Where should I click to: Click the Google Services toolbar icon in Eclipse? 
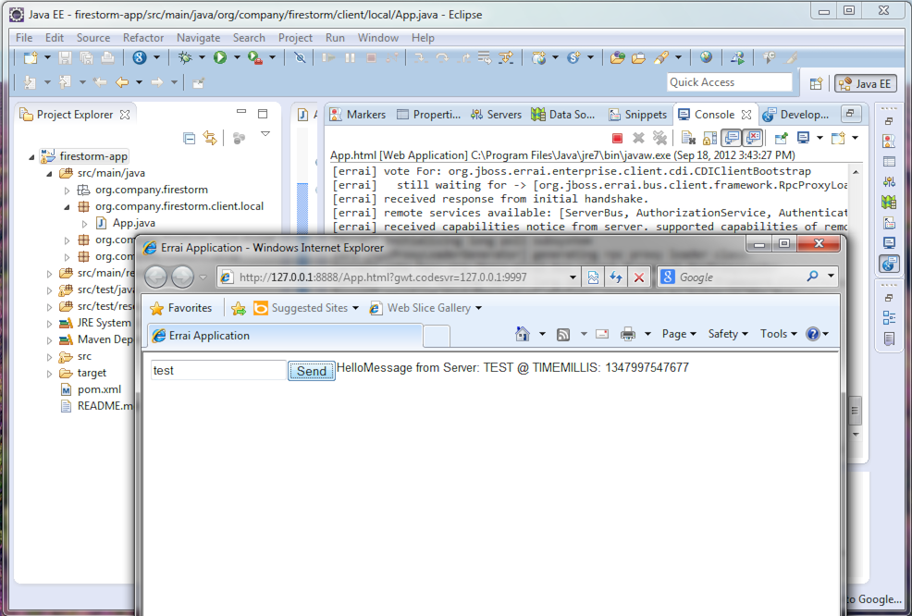tap(139, 57)
